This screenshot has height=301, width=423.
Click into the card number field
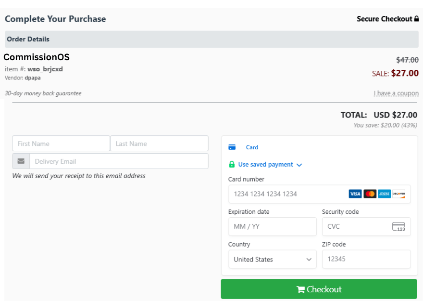pyautogui.click(x=319, y=194)
